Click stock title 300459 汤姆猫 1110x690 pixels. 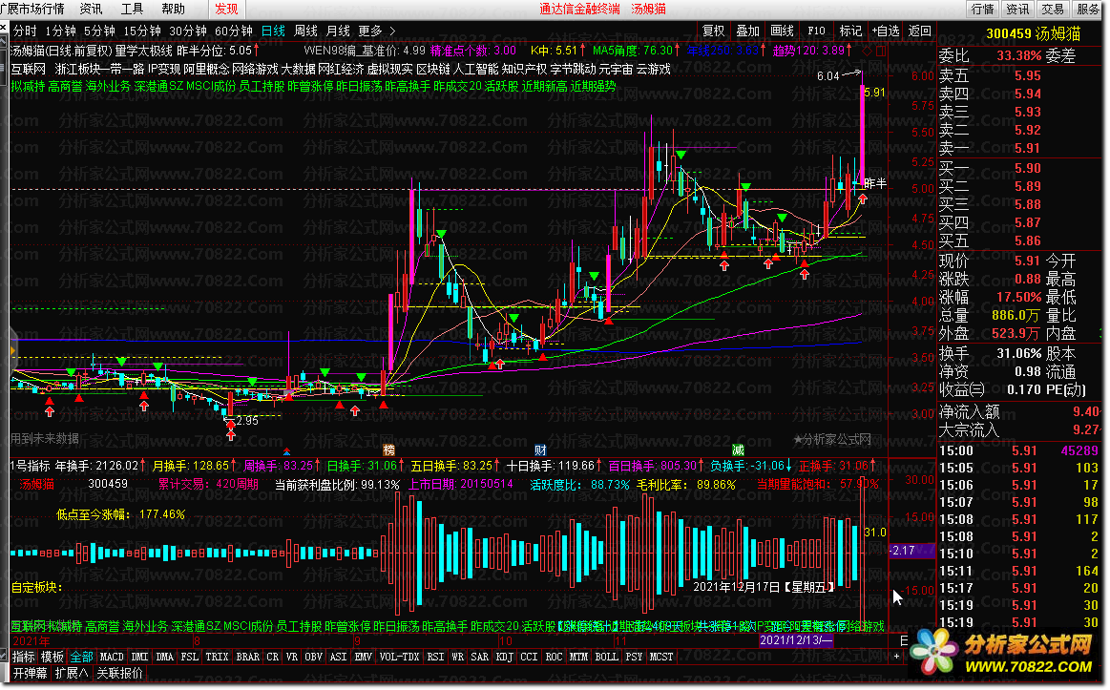click(1033, 33)
